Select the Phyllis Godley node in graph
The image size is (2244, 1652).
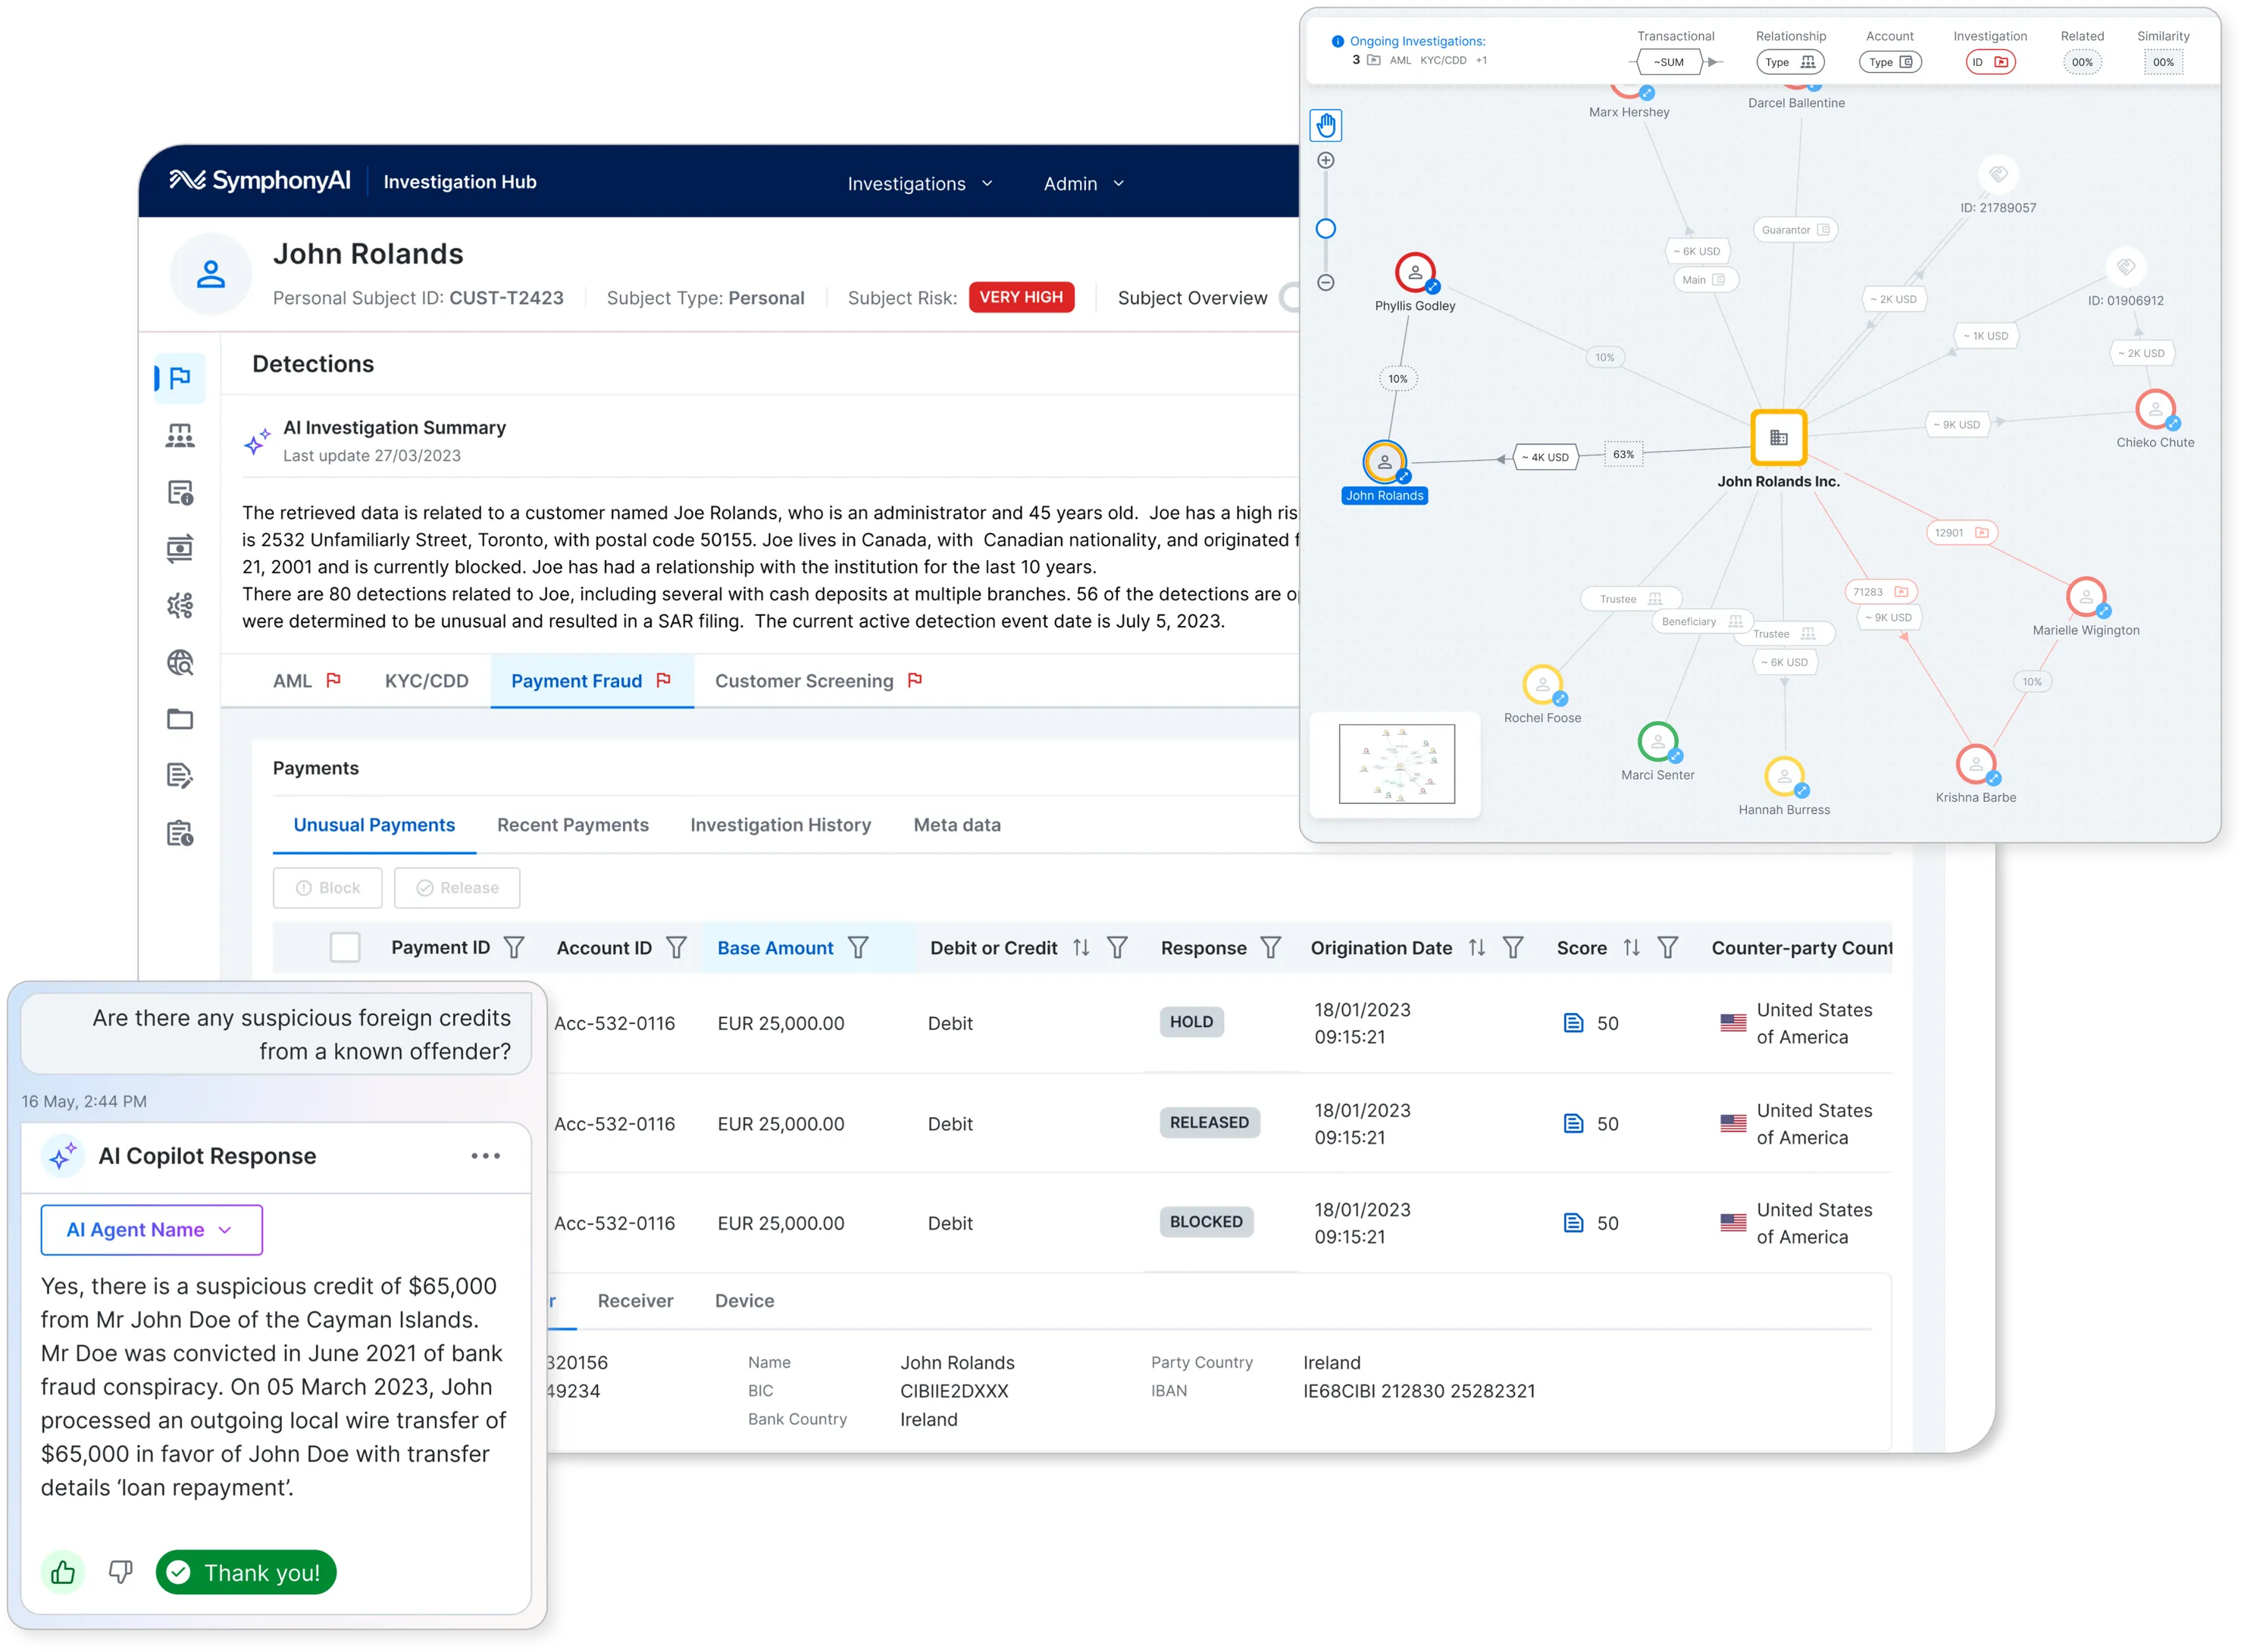(x=1414, y=272)
